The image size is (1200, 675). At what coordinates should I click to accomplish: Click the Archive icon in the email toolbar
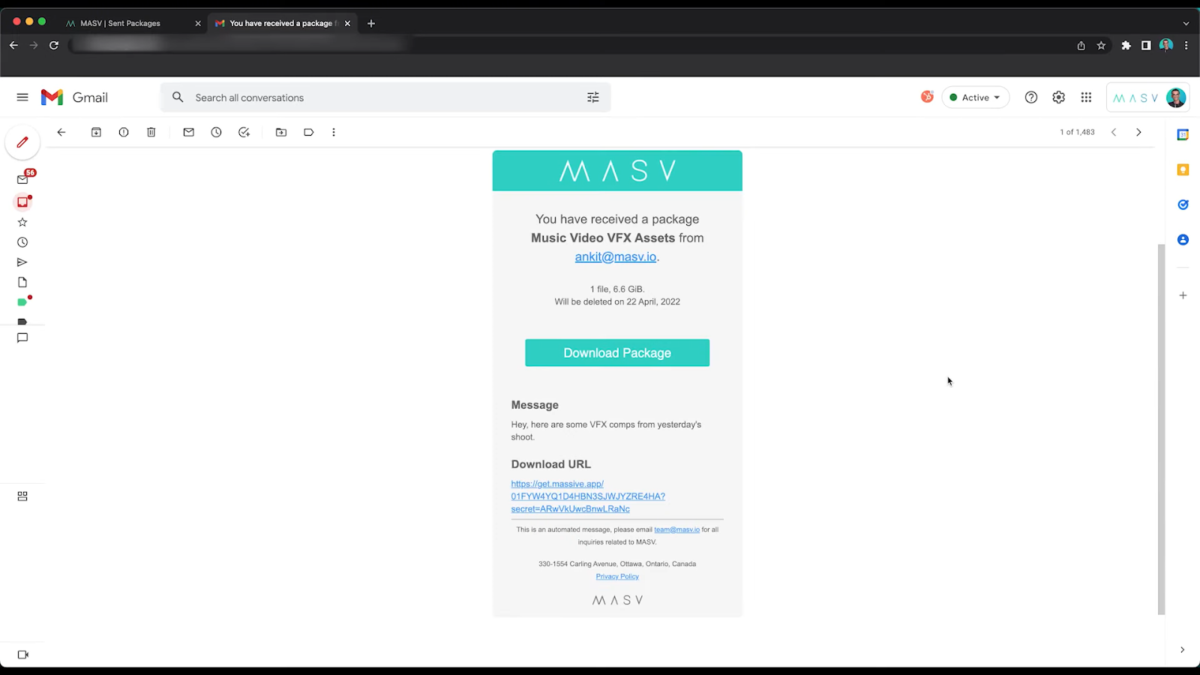tap(96, 132)
